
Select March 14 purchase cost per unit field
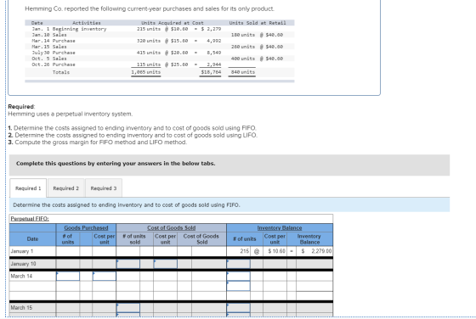point(104,276)
